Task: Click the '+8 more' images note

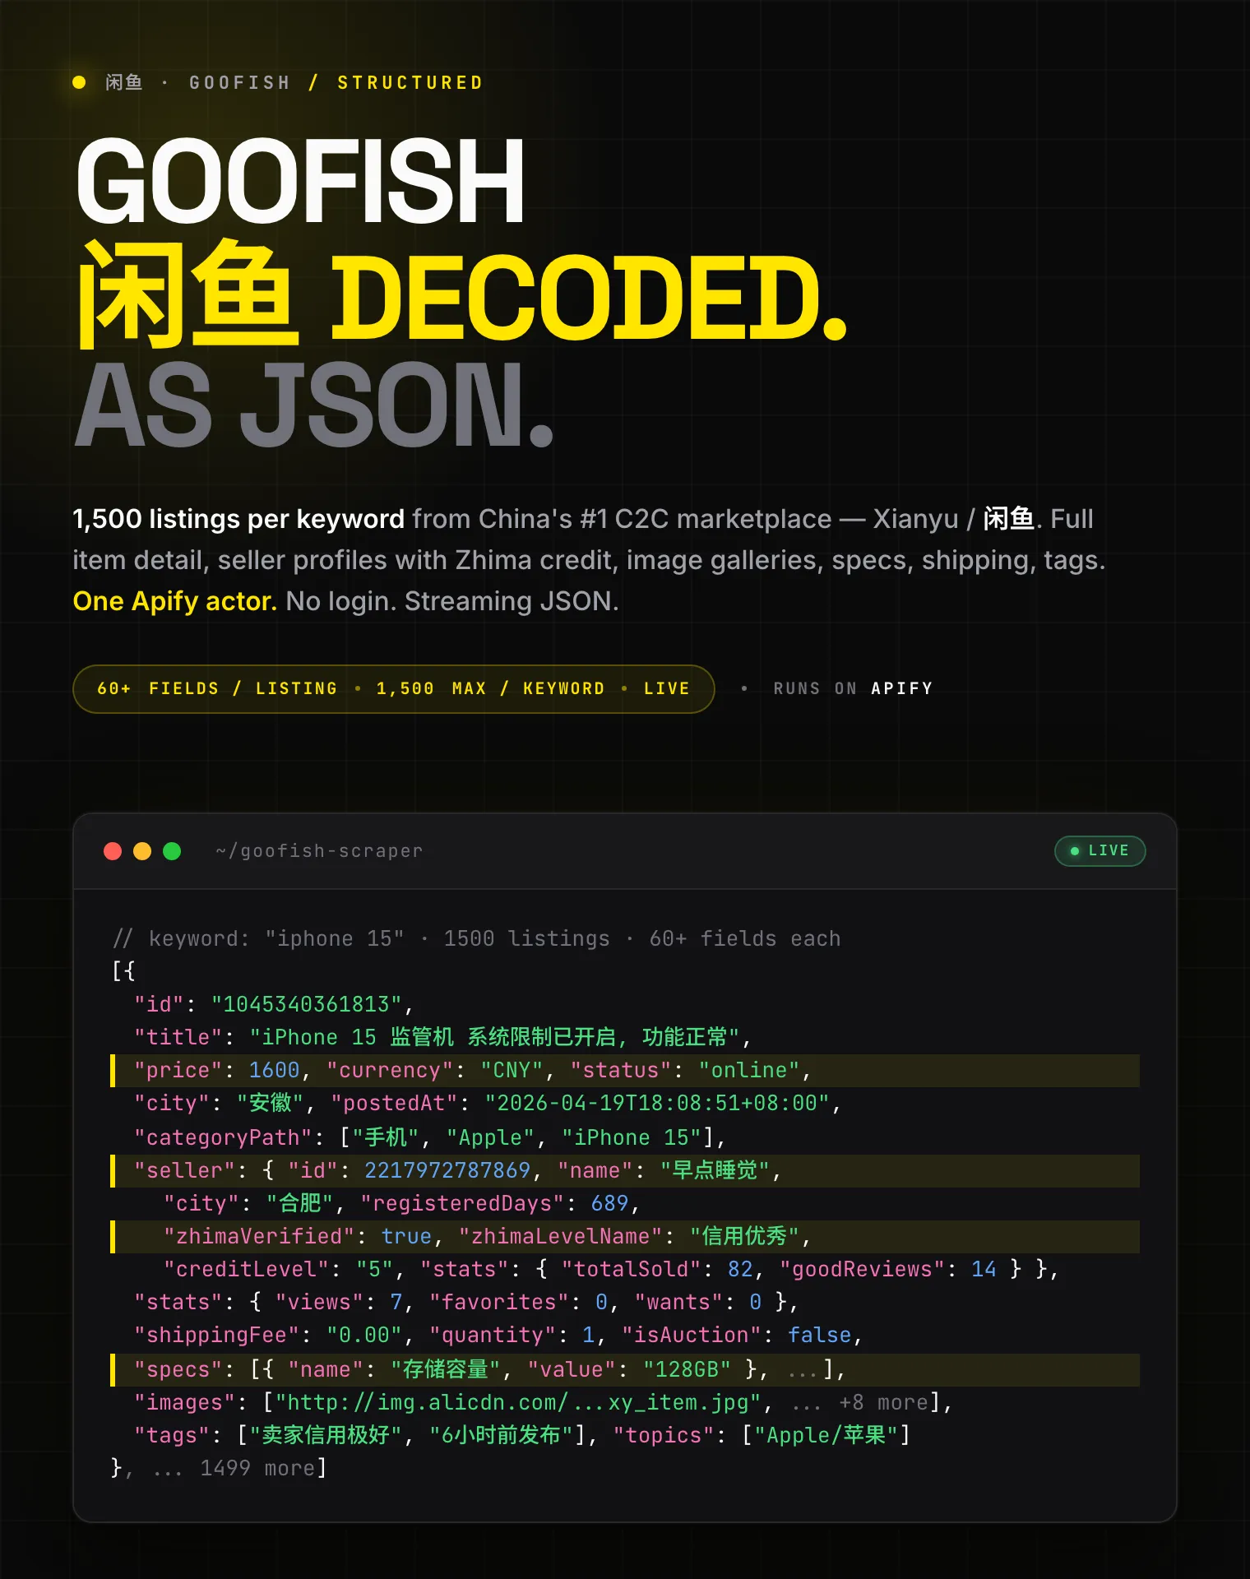Action: [x=883, y=1402]
